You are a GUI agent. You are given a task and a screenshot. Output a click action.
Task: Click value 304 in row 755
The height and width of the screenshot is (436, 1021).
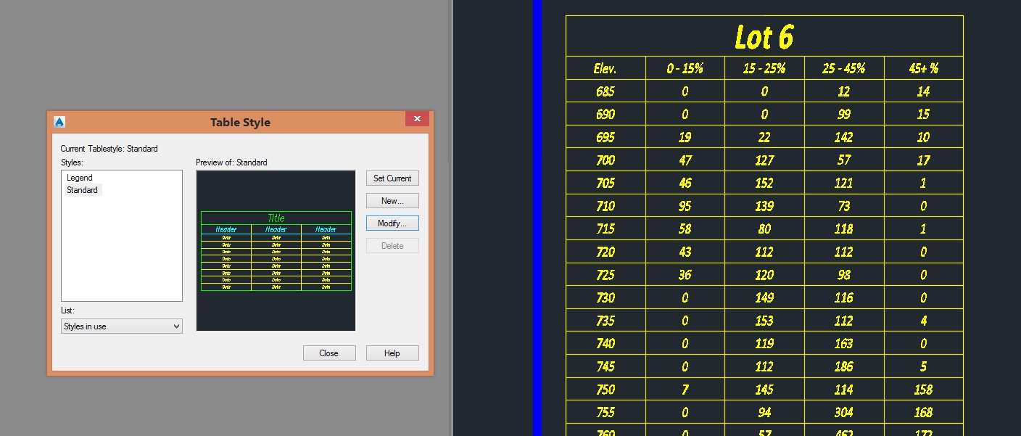[844, 412]
